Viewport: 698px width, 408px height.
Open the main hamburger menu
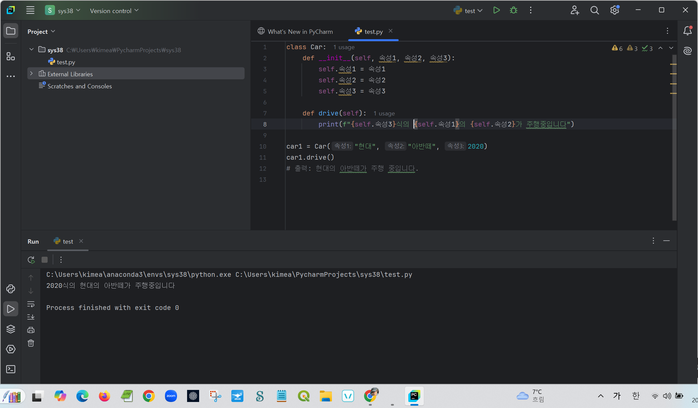(30, 10)
